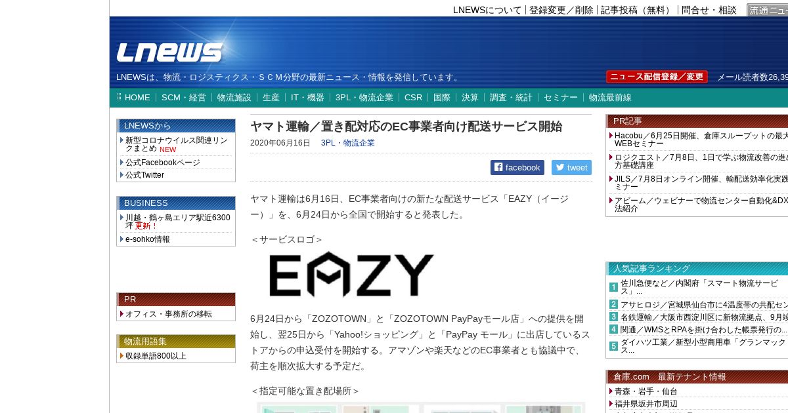Click the 3PL・物流企業 category link under the article date
This screenshot has height=413, width=788.
348,142
